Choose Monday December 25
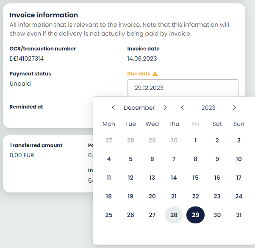The image size is (255, 248). (109, 215)
